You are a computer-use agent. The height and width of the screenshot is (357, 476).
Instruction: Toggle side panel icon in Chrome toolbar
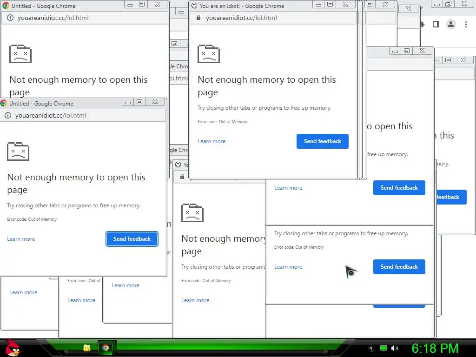[x=436, y=24]
